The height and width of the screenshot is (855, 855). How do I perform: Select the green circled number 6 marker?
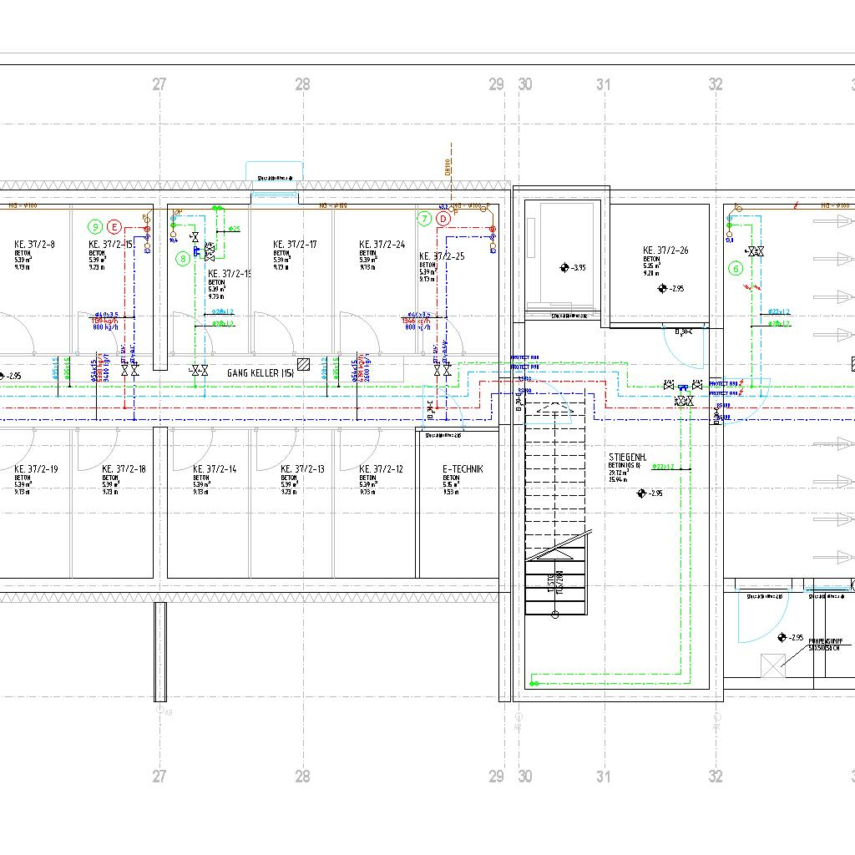[736, 268]
